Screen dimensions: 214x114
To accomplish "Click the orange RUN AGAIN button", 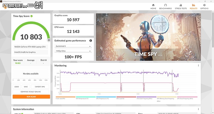I will point(31,97).
